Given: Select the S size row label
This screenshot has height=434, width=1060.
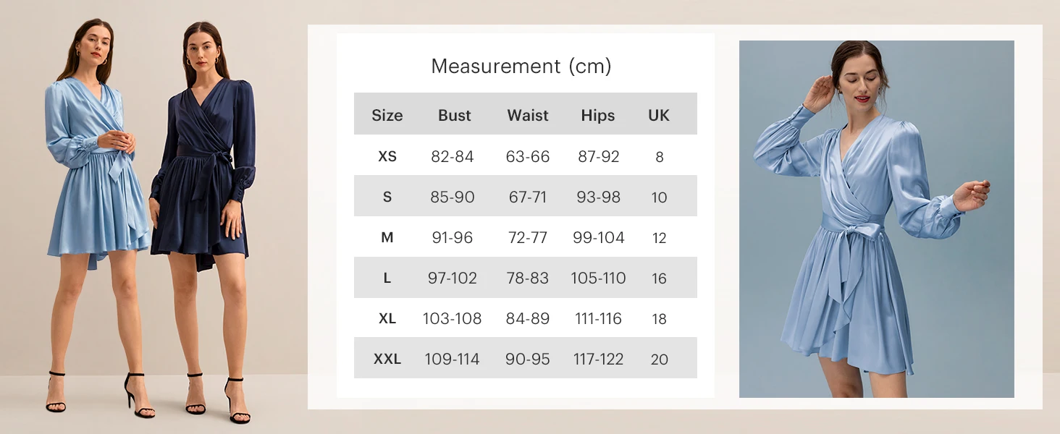Looking at the screenshot, I should (387, 197).
